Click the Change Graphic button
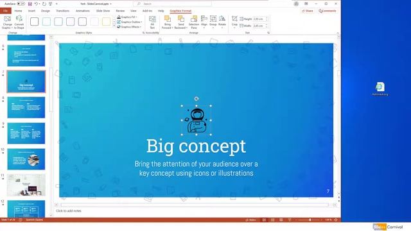 tap(7, 22)
